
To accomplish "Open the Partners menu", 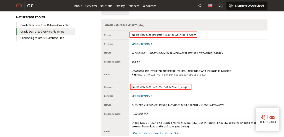I will 134,6.
